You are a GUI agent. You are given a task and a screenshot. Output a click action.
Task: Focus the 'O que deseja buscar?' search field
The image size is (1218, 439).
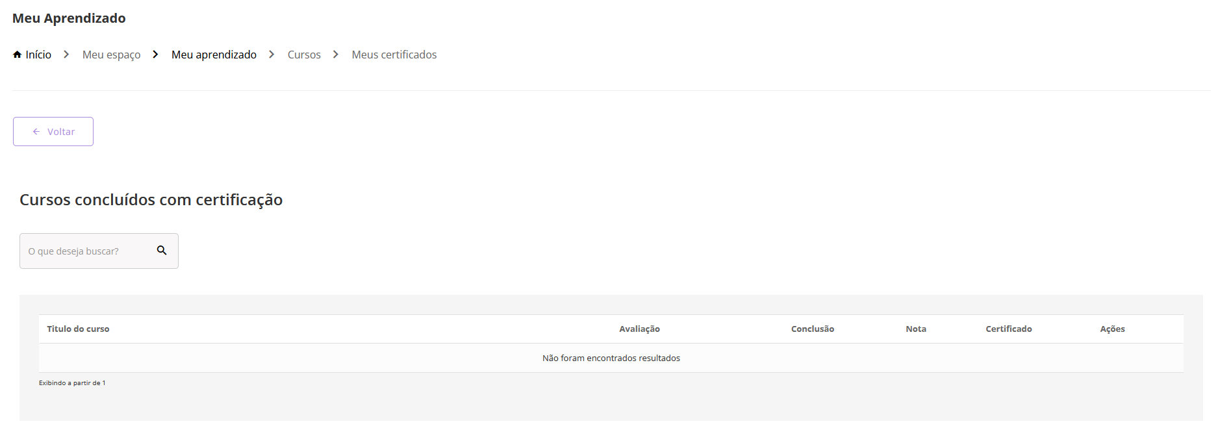coord(88,251)
